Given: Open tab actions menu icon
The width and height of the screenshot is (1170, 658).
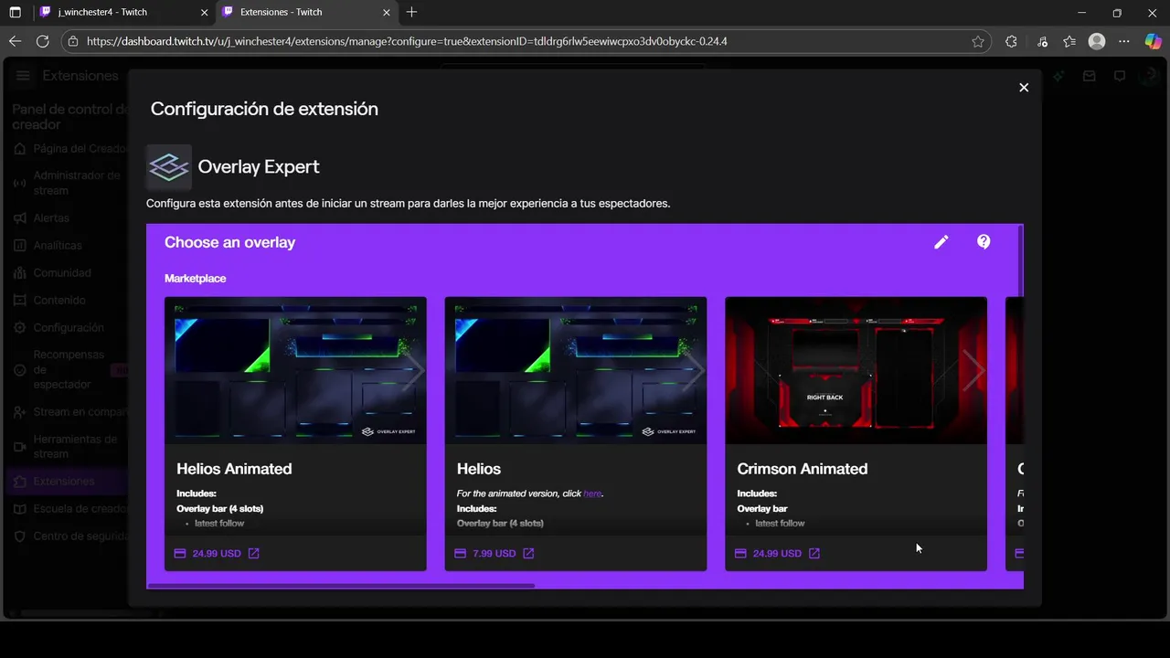Looking at the screenshot, I should (15, 13).
